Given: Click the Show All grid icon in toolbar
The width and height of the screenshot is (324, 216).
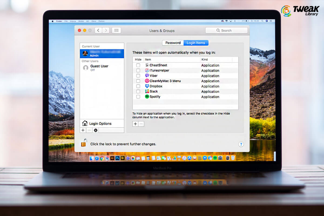Looking at the screenshot, I should [116, 30].
